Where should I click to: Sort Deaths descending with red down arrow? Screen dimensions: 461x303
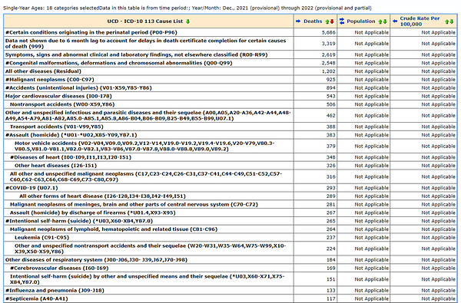pos(332,21)
